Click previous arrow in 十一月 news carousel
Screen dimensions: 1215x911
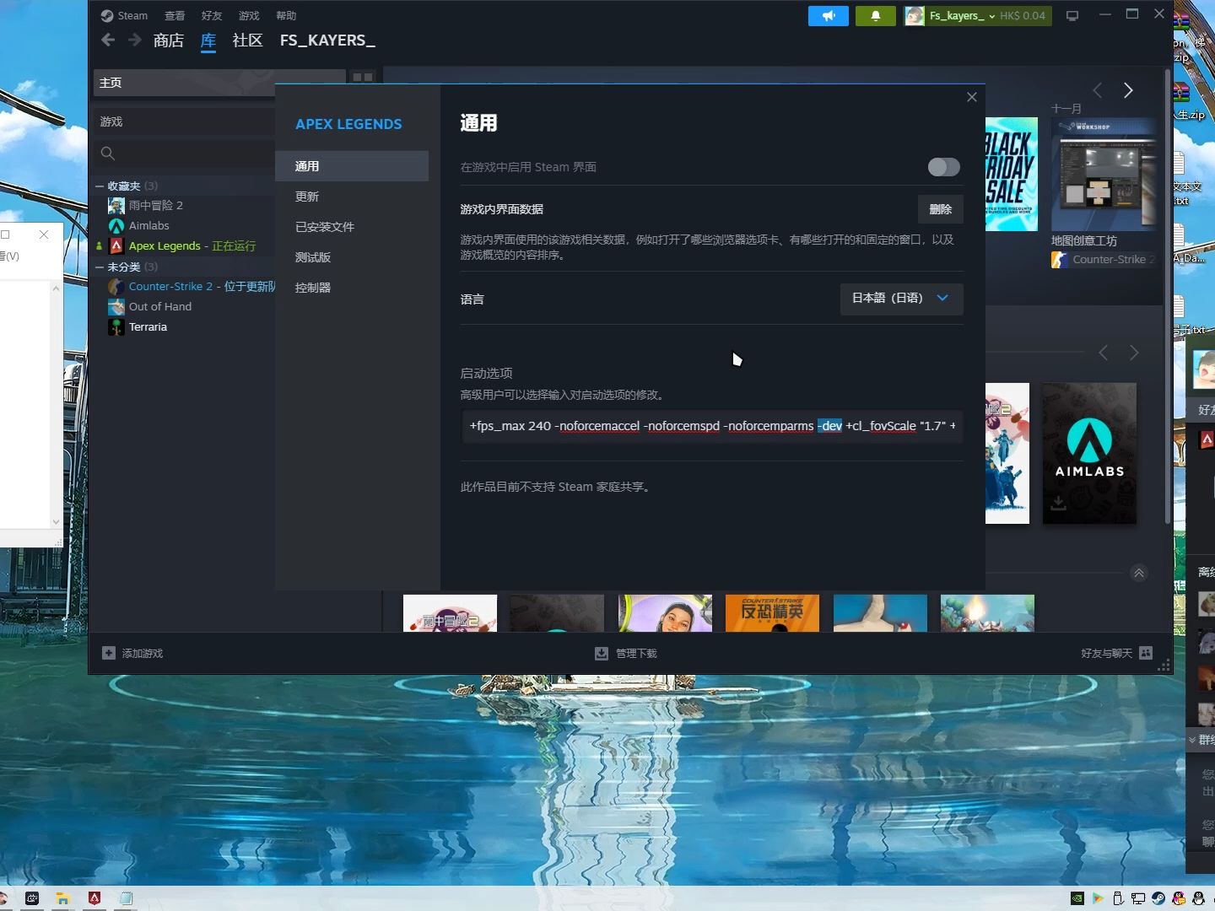[x=1098, y=90]
